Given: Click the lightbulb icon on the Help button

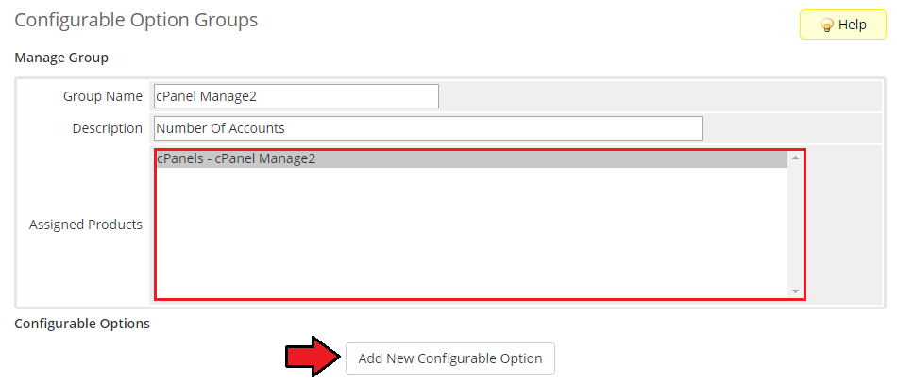Looking at the screenshot, I should point(826,25).
